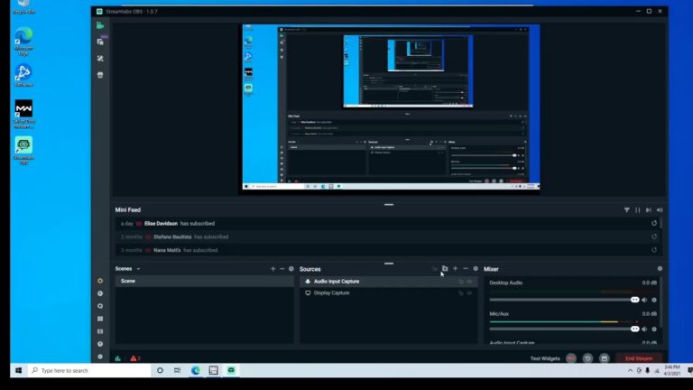Expand the Scenes collection dropdown arrow
The image size is (693, 390).
[x=138, y=269]
